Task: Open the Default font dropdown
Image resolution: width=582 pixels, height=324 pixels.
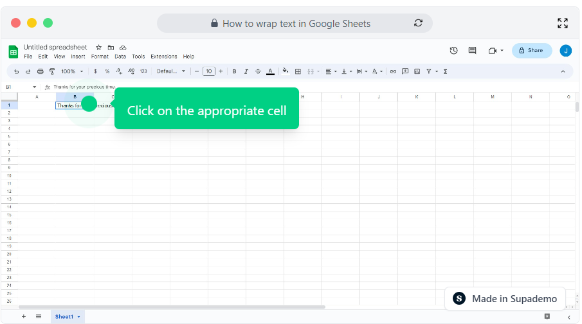Action: (170, 71)
